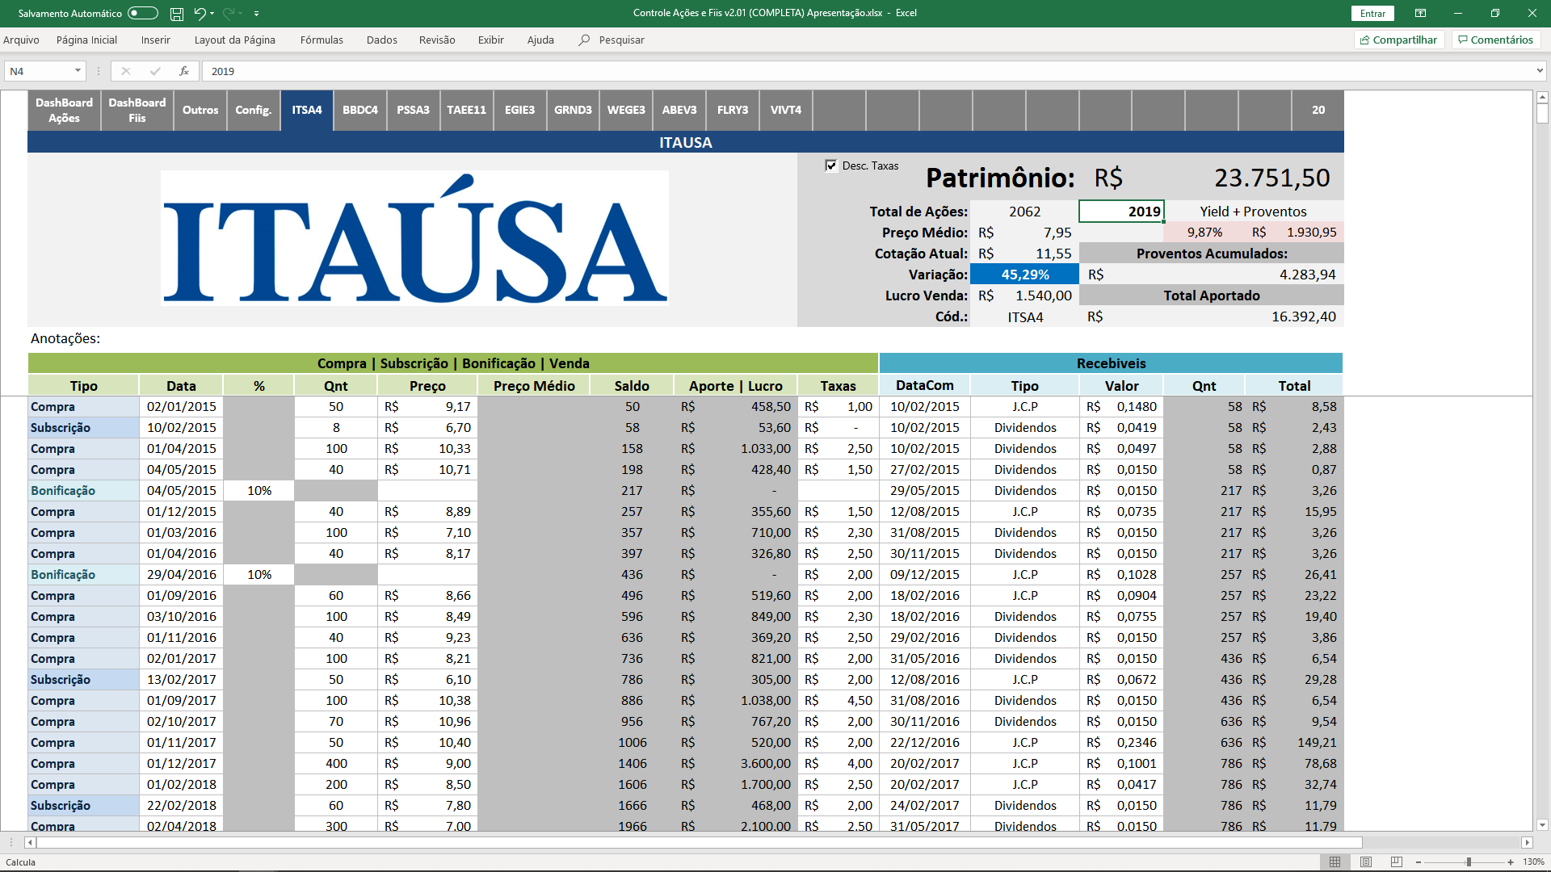Open the Ajuda ribbon tab
The height and width of the screenshot is (872, 1551).
point(540,40)
